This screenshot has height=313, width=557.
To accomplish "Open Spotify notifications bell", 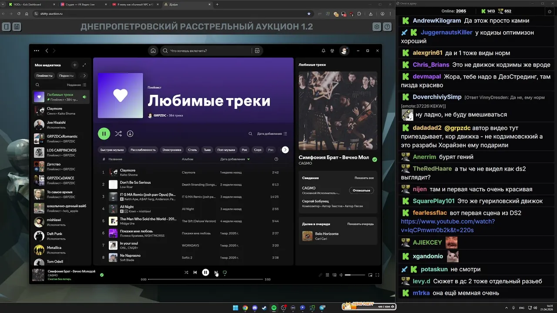I will (323, 51).
